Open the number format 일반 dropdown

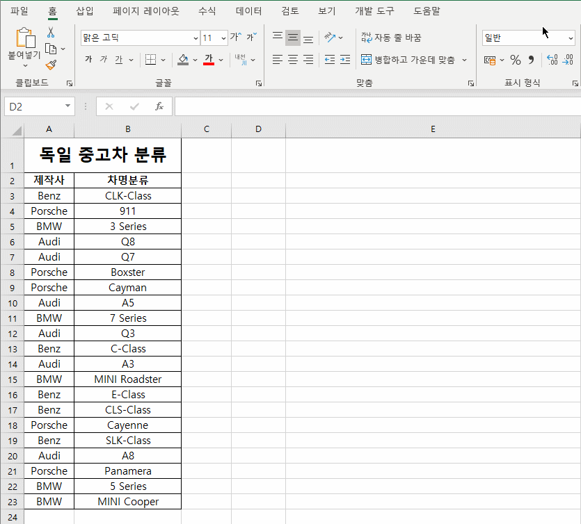[571, 38]
